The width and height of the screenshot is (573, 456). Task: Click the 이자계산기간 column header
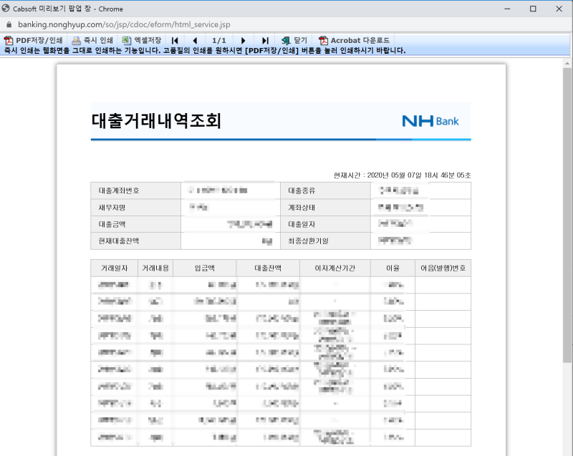[x=335, y=268]
